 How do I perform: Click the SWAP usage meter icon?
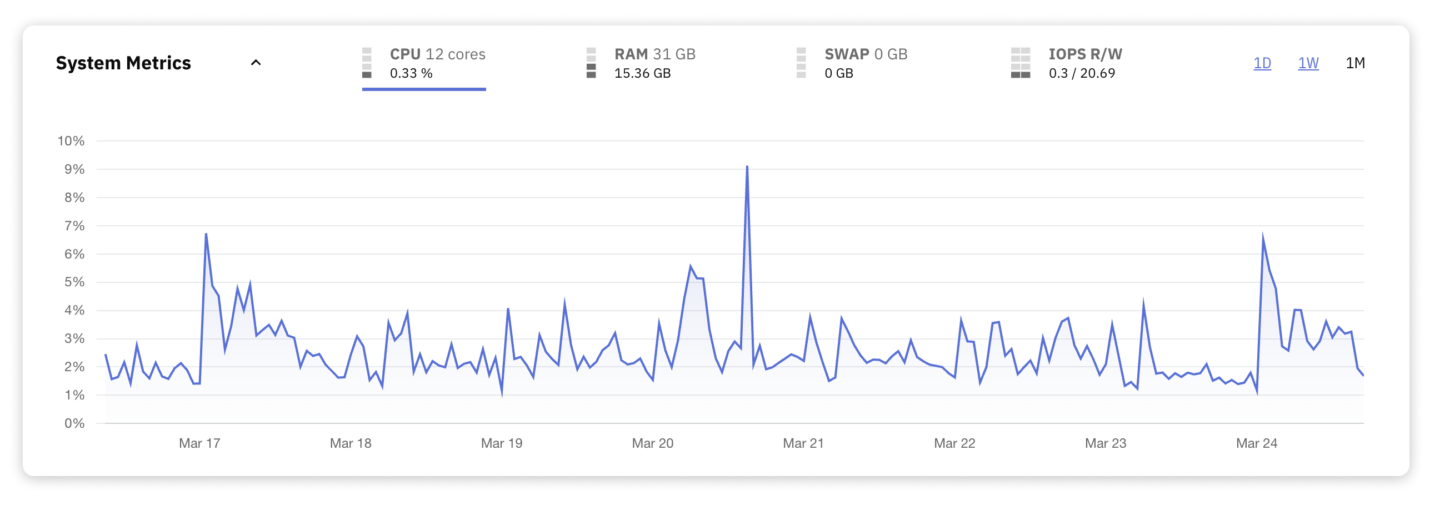point(802,63)
